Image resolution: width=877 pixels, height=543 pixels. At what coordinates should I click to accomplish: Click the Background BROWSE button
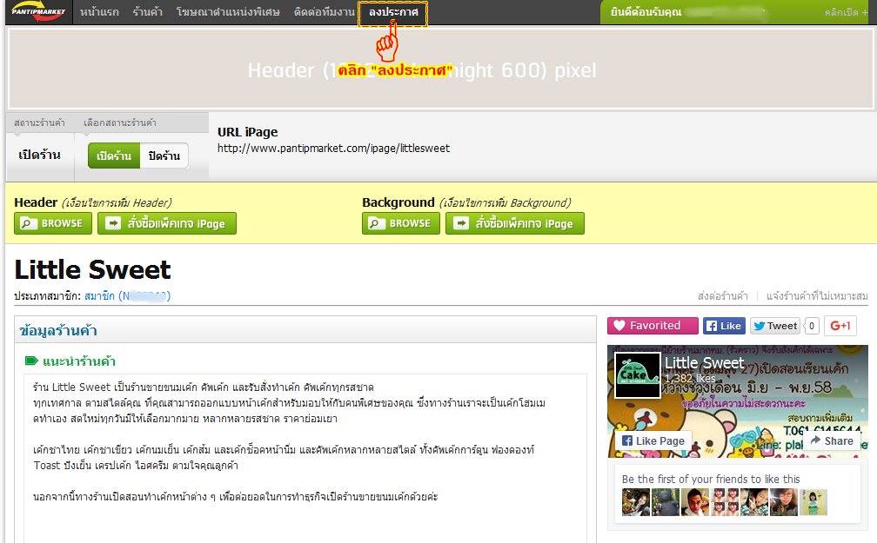(401, 223)
